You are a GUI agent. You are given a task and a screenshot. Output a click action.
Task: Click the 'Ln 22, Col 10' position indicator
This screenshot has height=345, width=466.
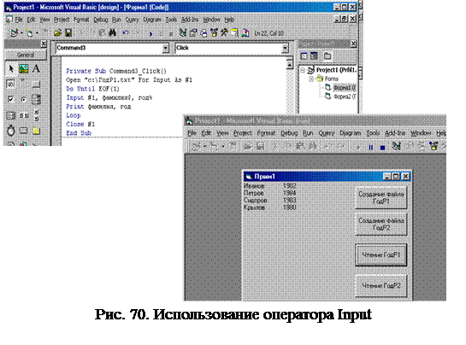coord(269,33)
